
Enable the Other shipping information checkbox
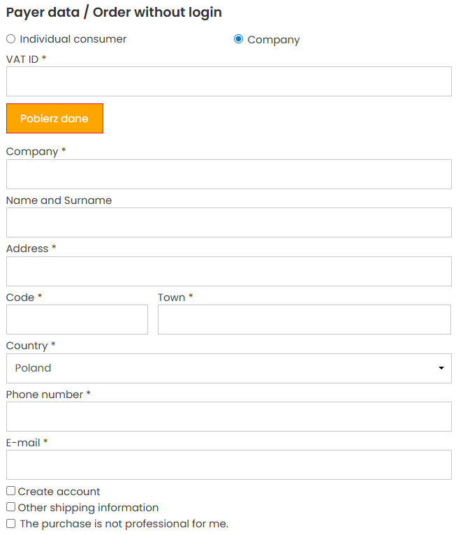point(10,507)
